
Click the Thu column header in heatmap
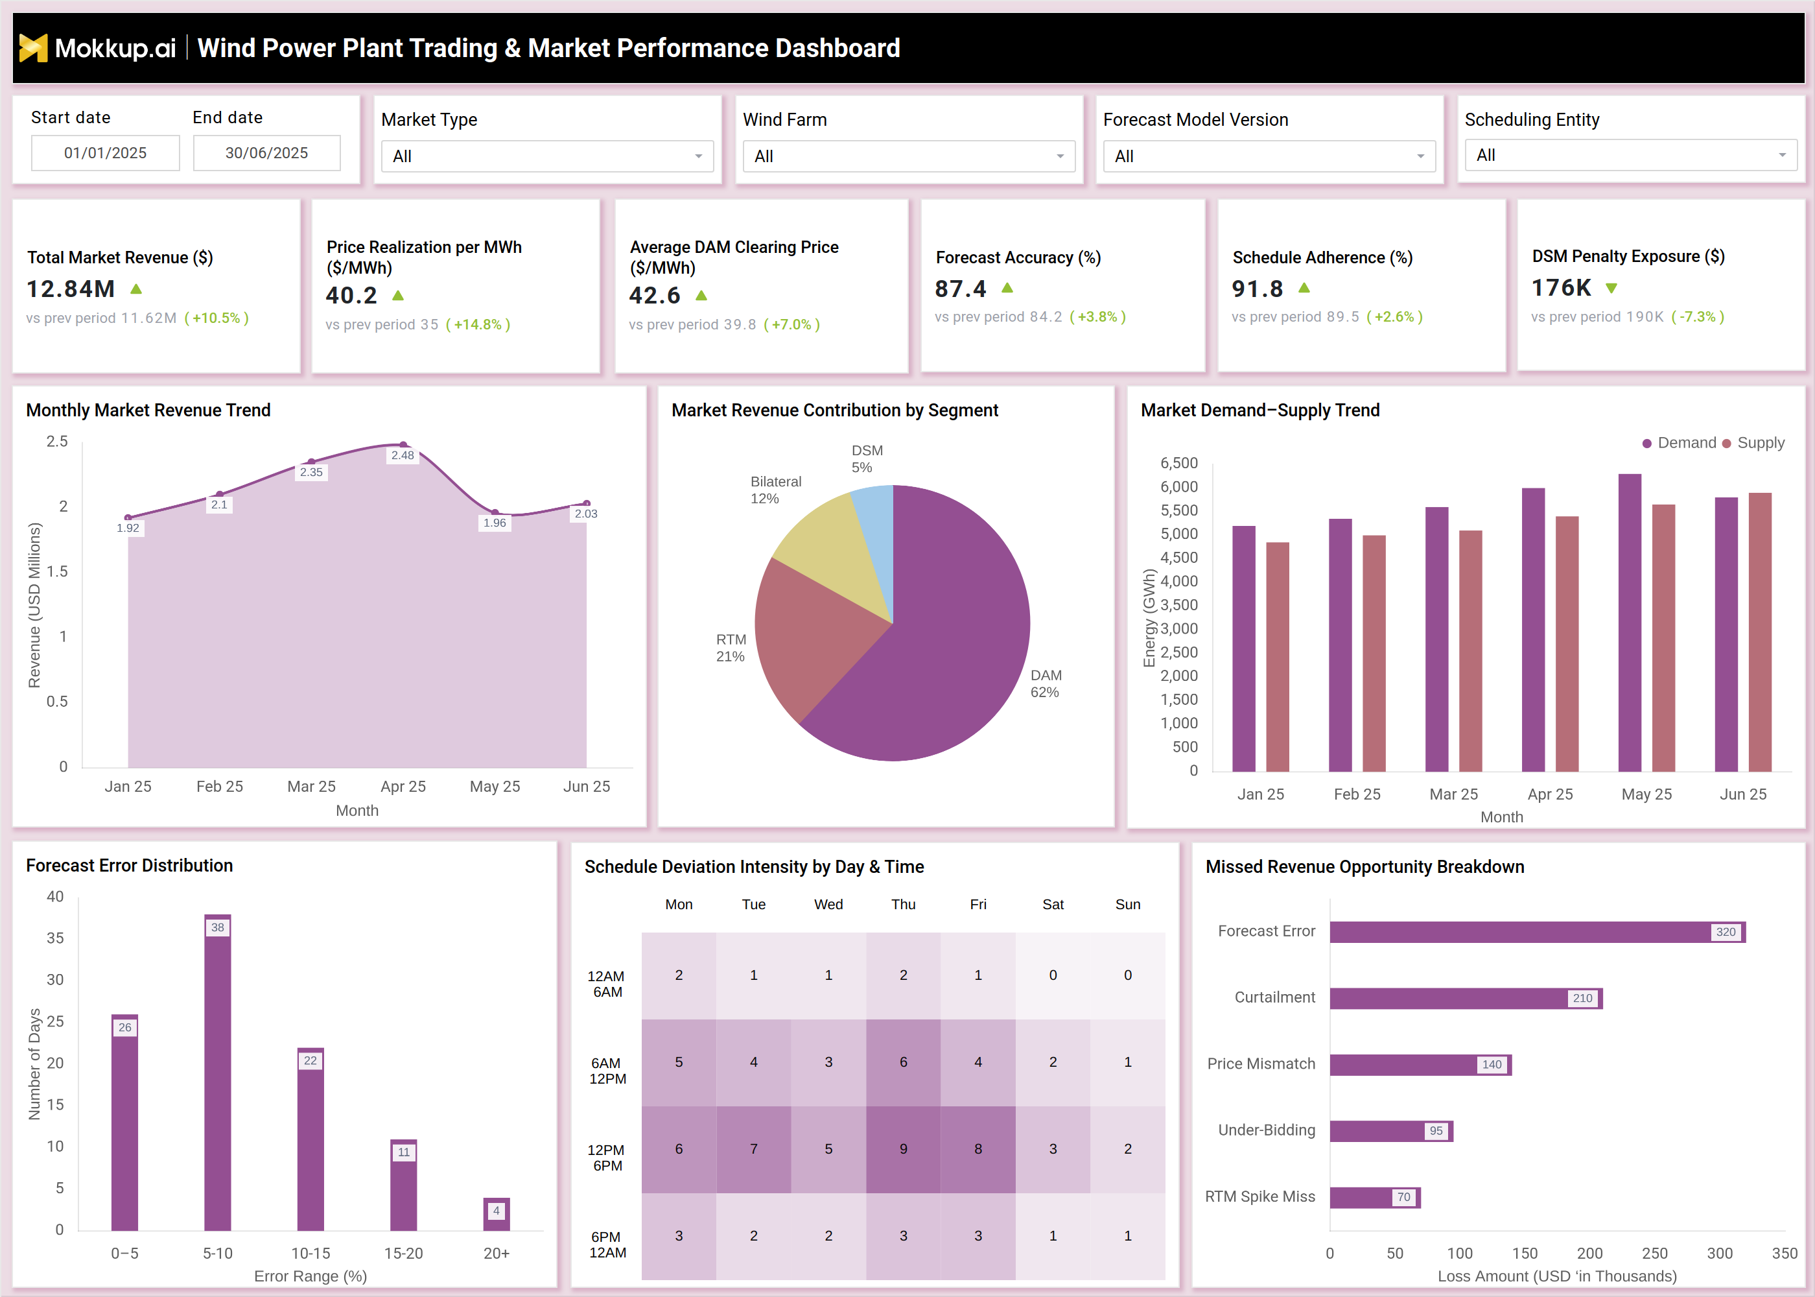click(904, 905)
